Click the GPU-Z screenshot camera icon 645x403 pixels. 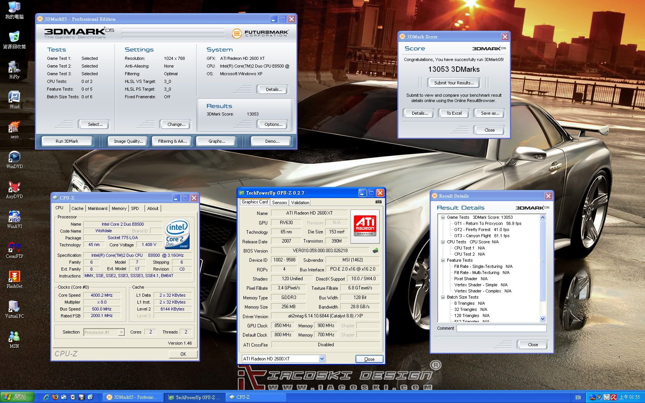(378, 202)
